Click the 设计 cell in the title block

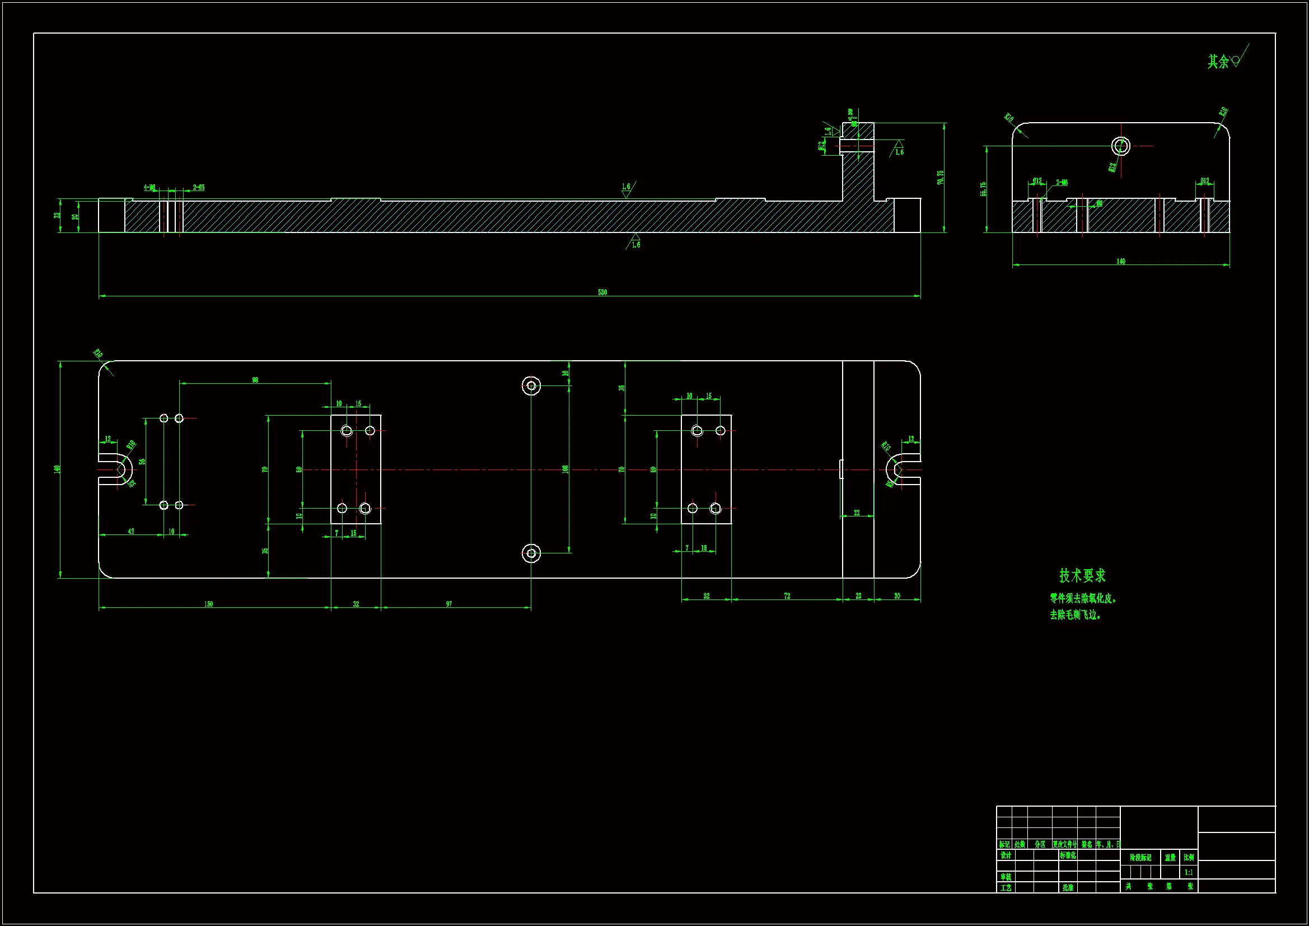(1006, 855)
